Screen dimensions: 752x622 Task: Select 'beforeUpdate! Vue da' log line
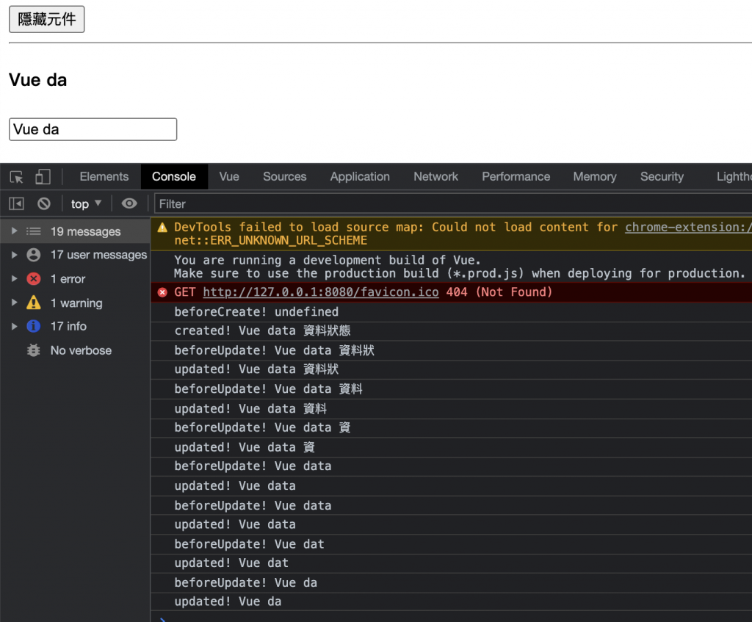click(x=452, y=582)
